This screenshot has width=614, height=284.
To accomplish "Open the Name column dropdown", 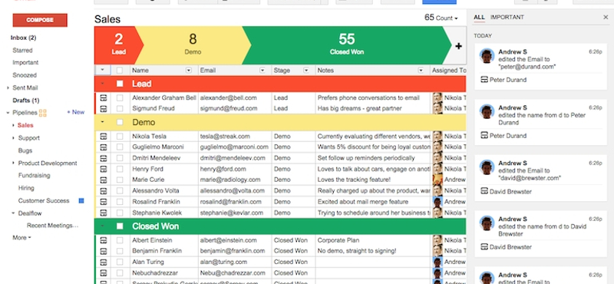I will coord(189,71).
